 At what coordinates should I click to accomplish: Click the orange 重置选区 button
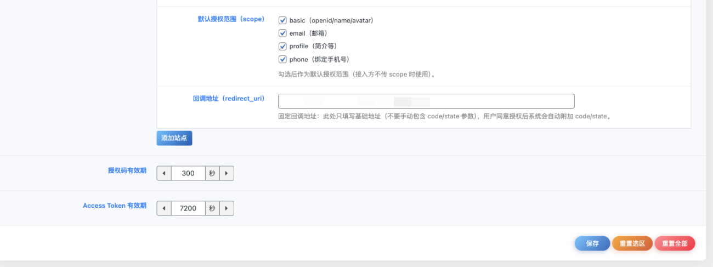click(632, 243)
